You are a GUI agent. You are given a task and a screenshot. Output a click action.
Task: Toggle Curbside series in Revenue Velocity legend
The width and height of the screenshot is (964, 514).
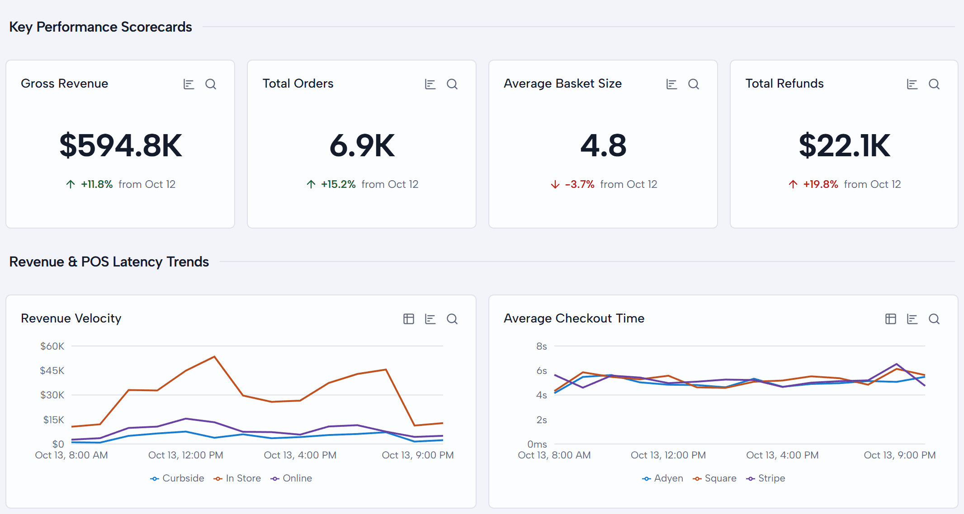click(x=177, y=478)
